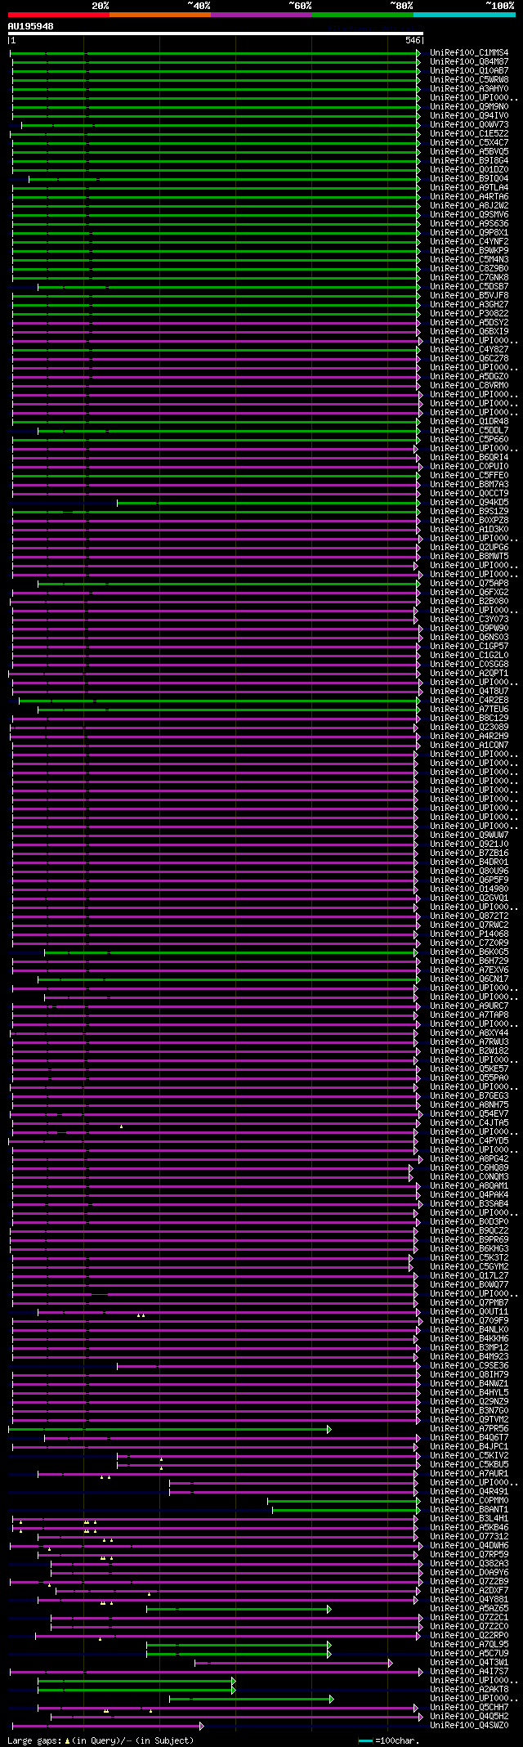Select hit label UniRef100_C5X4C7
523x1747 pixels.
coord(469,143)
